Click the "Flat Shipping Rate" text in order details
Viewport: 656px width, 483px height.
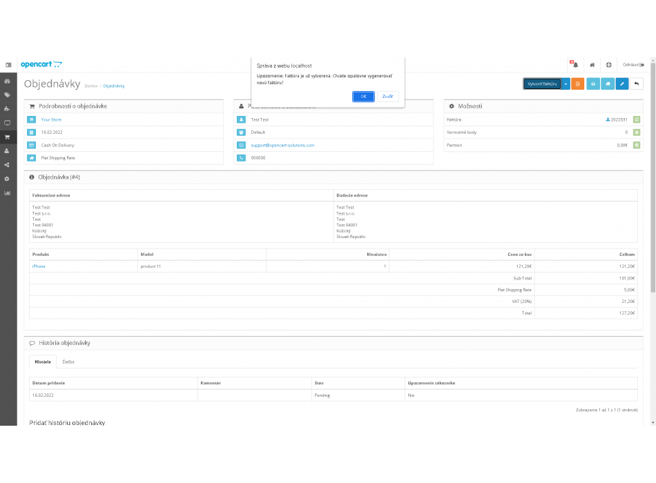[58, 157]
